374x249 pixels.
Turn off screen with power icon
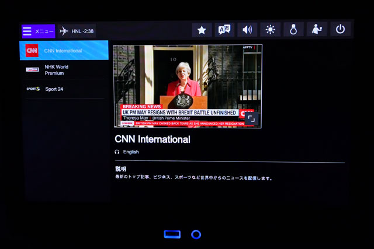(x=341, y=30)
